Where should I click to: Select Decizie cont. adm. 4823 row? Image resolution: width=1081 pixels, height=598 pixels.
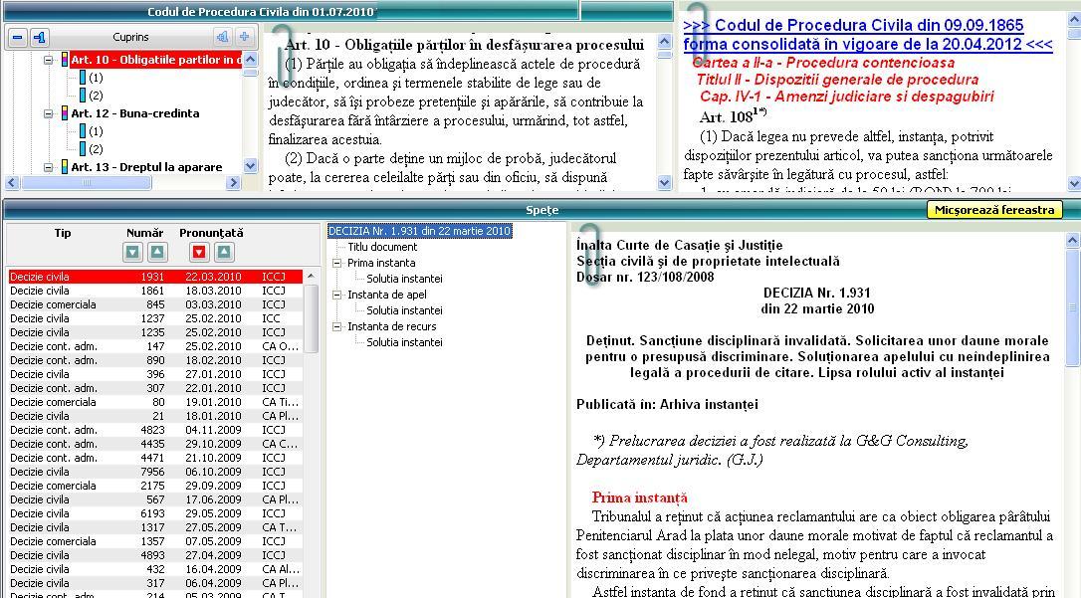pos(155,429)
